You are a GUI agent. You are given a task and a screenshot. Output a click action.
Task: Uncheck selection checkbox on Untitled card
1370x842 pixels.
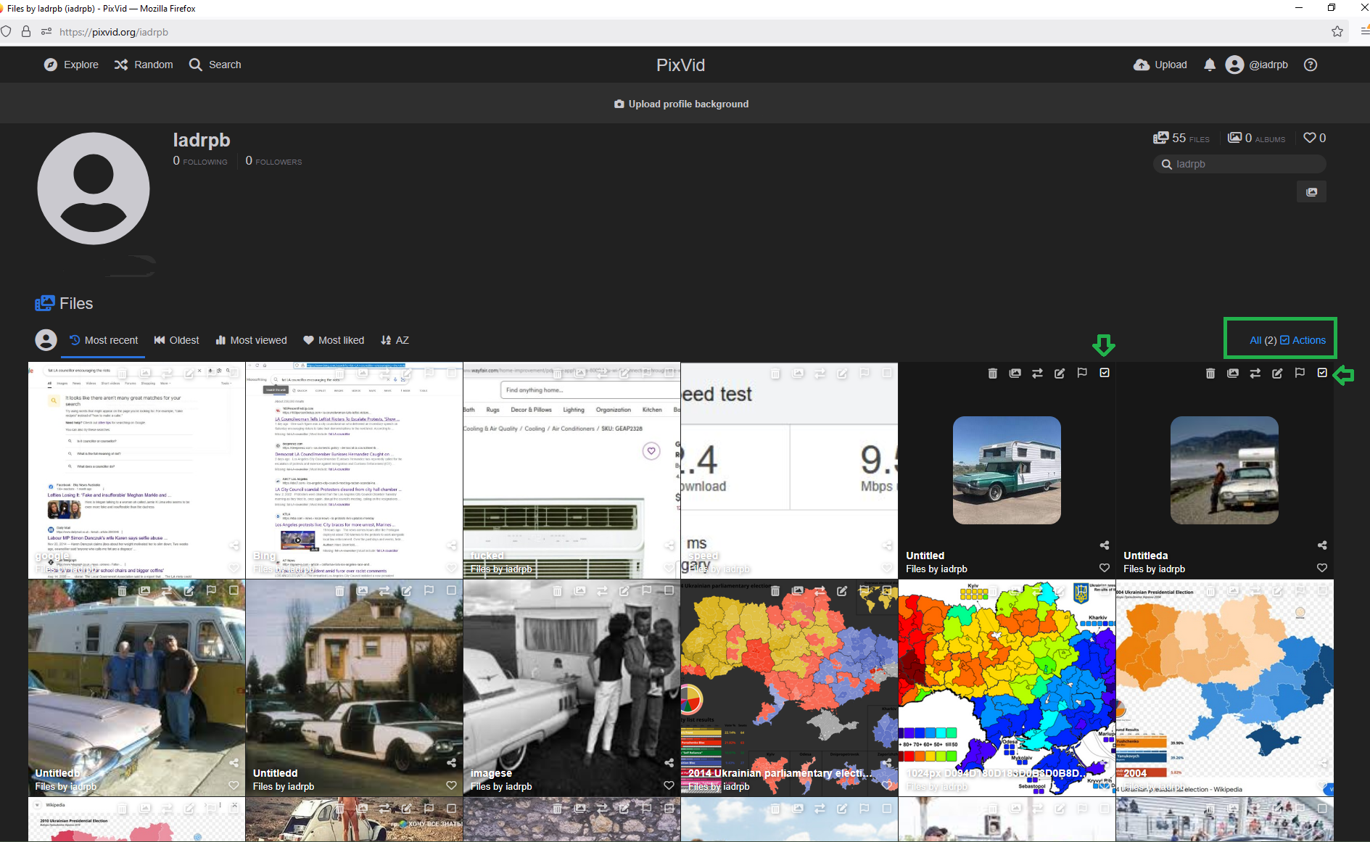click(x=1105, y=373)
